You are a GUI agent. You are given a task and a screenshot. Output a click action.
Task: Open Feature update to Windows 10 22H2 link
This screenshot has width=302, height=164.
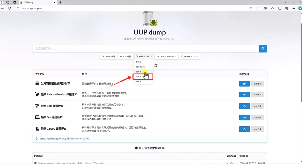[x=70, y=163]
